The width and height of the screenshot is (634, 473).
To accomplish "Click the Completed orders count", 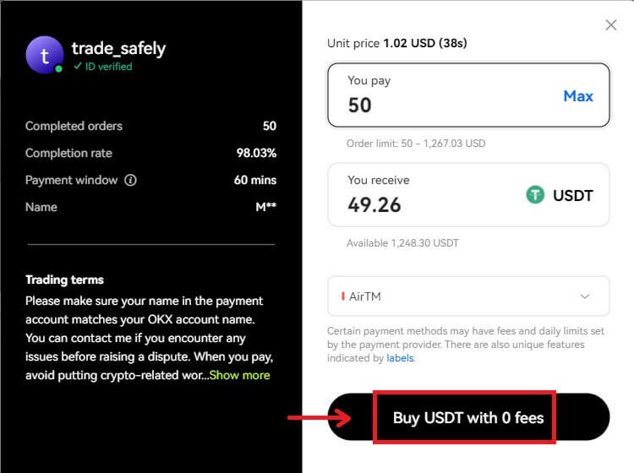I will point(270,126).
